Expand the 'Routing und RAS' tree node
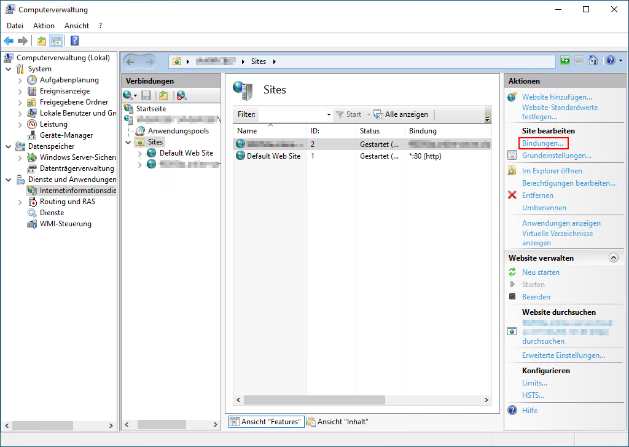Screen dimensions: 629x447 point(19,201)
